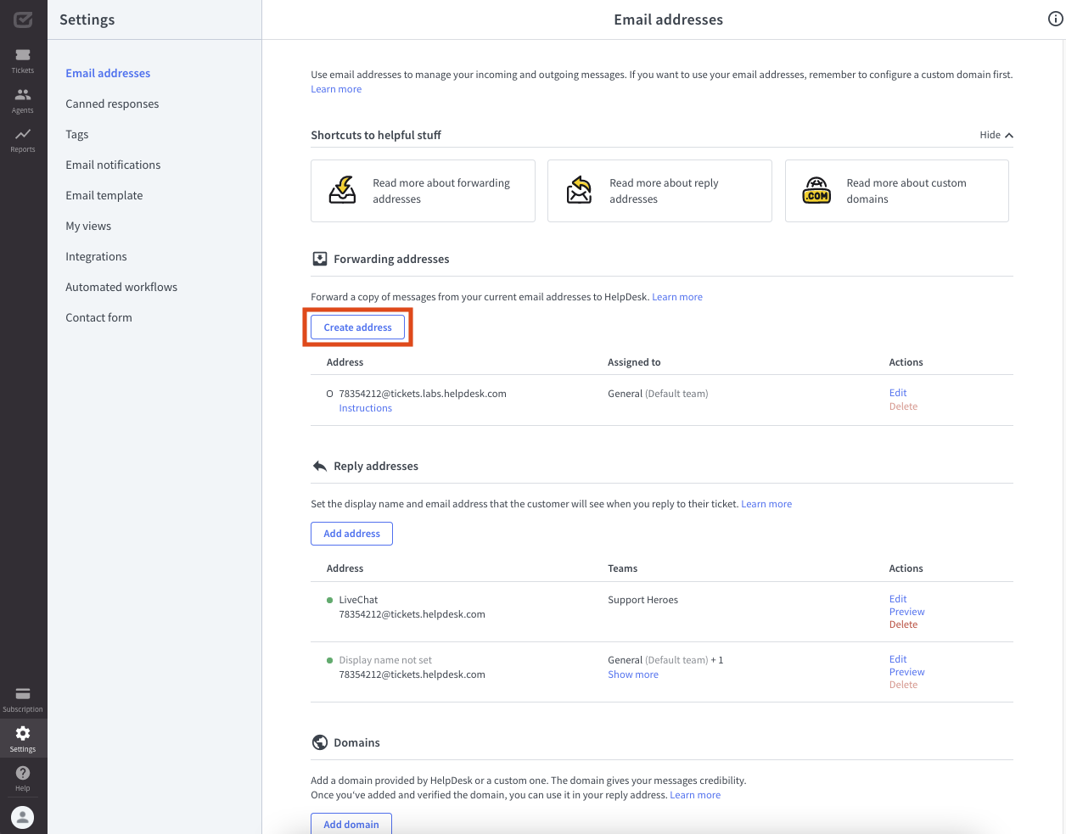Switch to Canned responses settings
Viewport: 1066px width, 834px height.
(x=112, y=103)
